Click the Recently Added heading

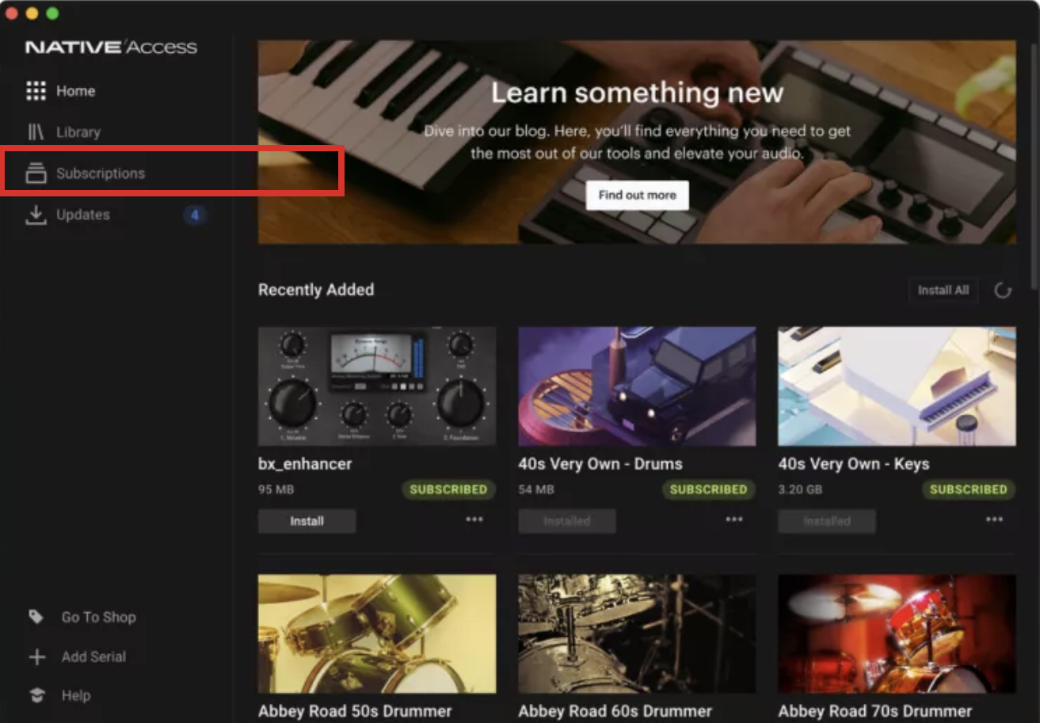pos(316,290)
